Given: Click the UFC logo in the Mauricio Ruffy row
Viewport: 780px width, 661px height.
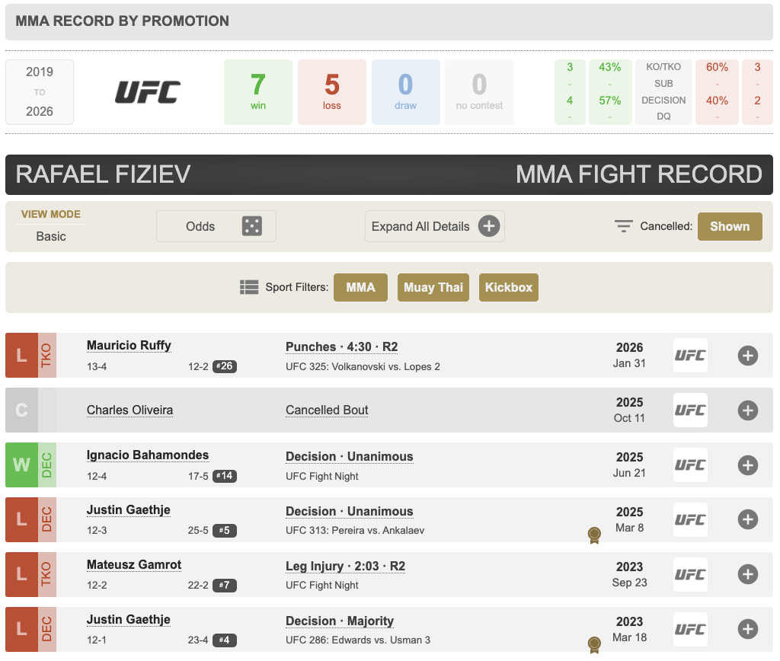Looking at the screenshot, I should pyautogui.click(x=690, y=356).
